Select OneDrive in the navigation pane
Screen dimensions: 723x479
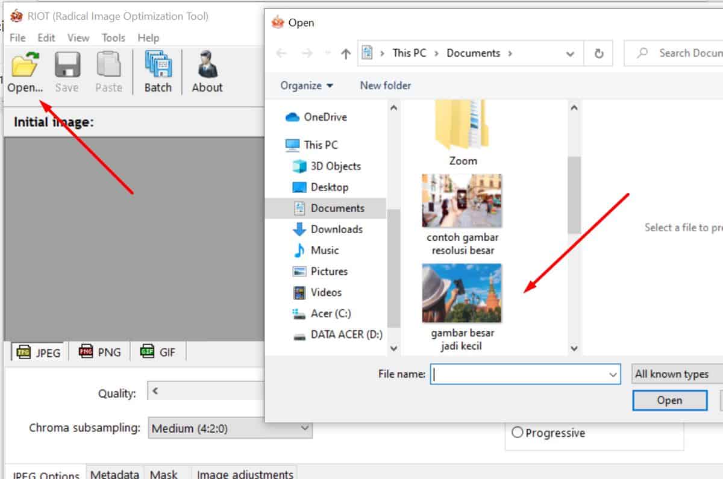pos(325,117)
